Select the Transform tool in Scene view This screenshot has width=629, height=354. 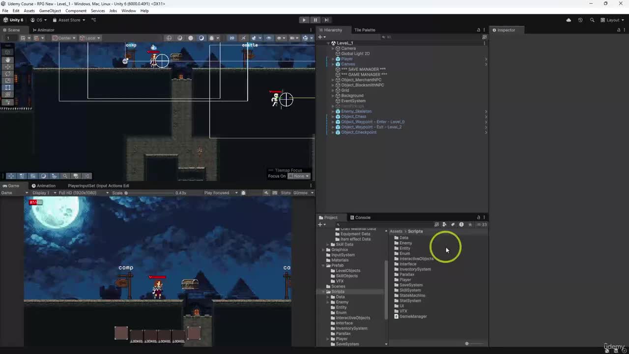(x=8, y=94)
